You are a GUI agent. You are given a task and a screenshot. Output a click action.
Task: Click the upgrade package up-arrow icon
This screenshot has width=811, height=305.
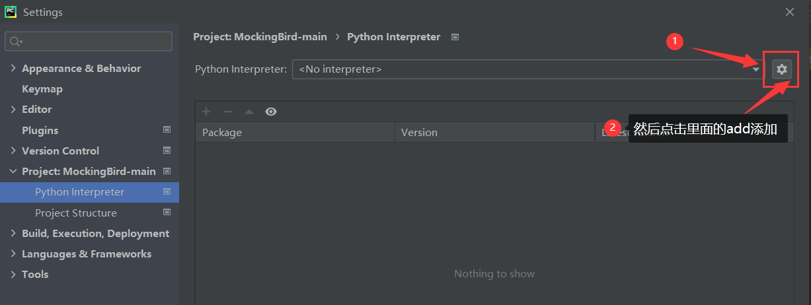[x=249, y=112]
